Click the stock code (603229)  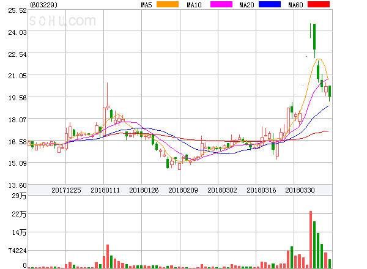click(44, 5)
